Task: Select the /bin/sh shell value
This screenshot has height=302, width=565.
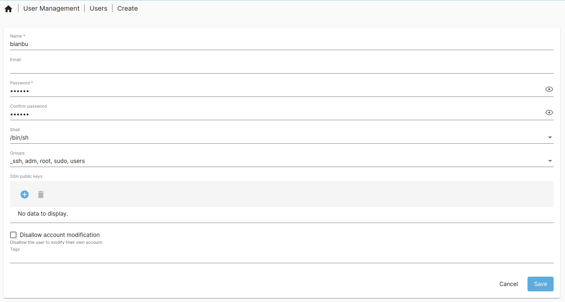Action: (19, 138)
